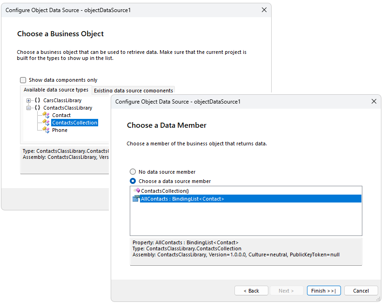Select the 'No data source member' radio button
Viewport: 387px width, 307px height.
(133, 171)
